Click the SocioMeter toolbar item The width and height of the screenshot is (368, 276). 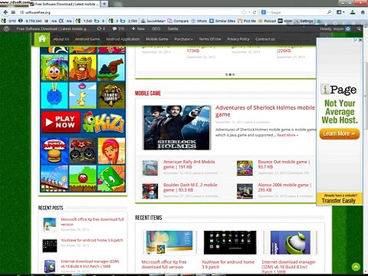click(153, 21)
